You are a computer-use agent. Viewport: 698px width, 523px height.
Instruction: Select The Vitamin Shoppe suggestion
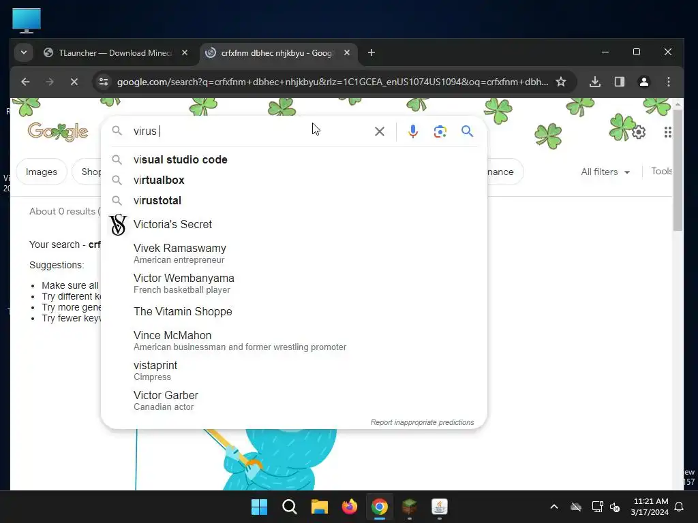point(294,312)
